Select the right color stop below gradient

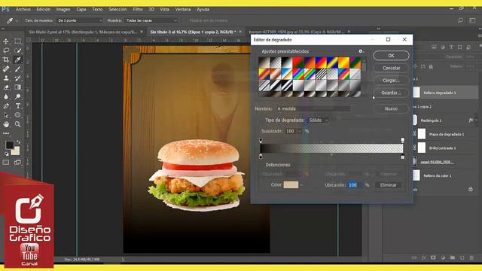coord(402,157)
